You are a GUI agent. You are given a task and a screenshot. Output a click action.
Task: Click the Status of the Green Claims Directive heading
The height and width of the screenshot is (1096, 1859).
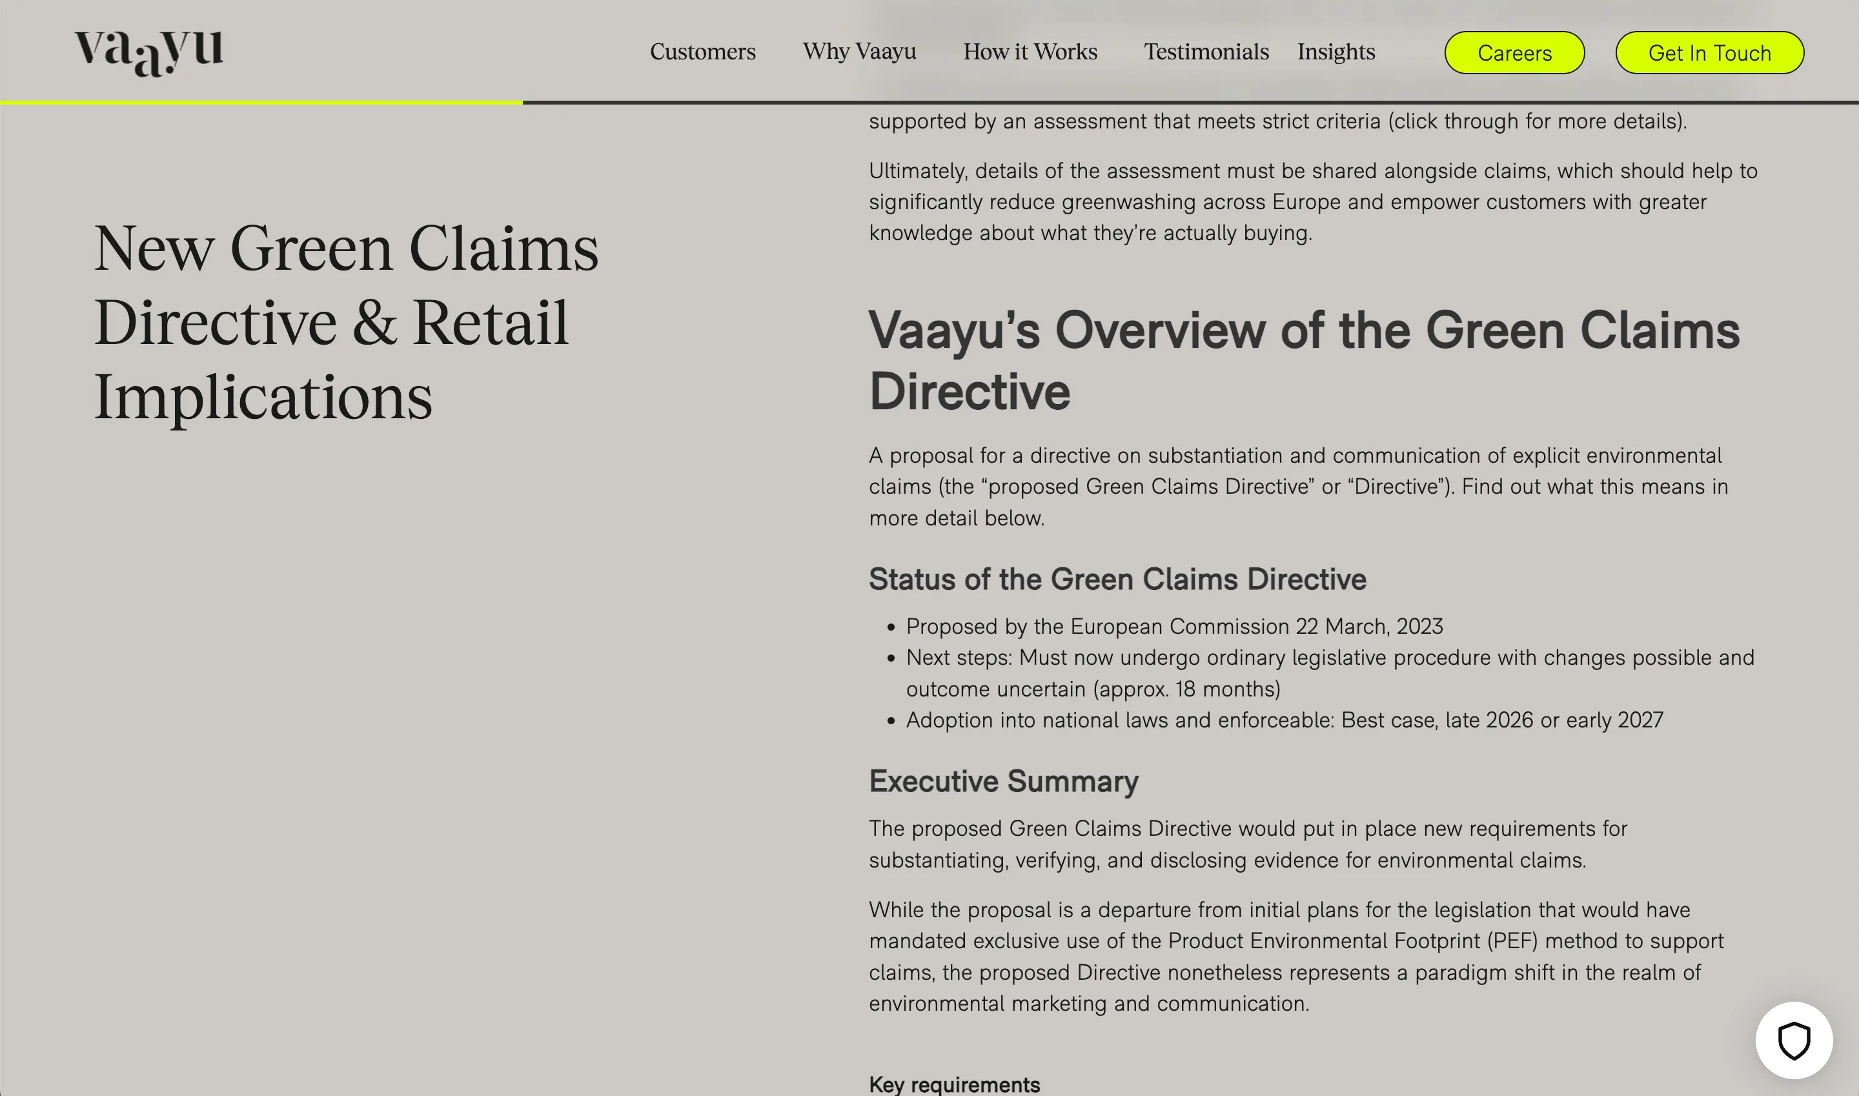(1117, 579)
